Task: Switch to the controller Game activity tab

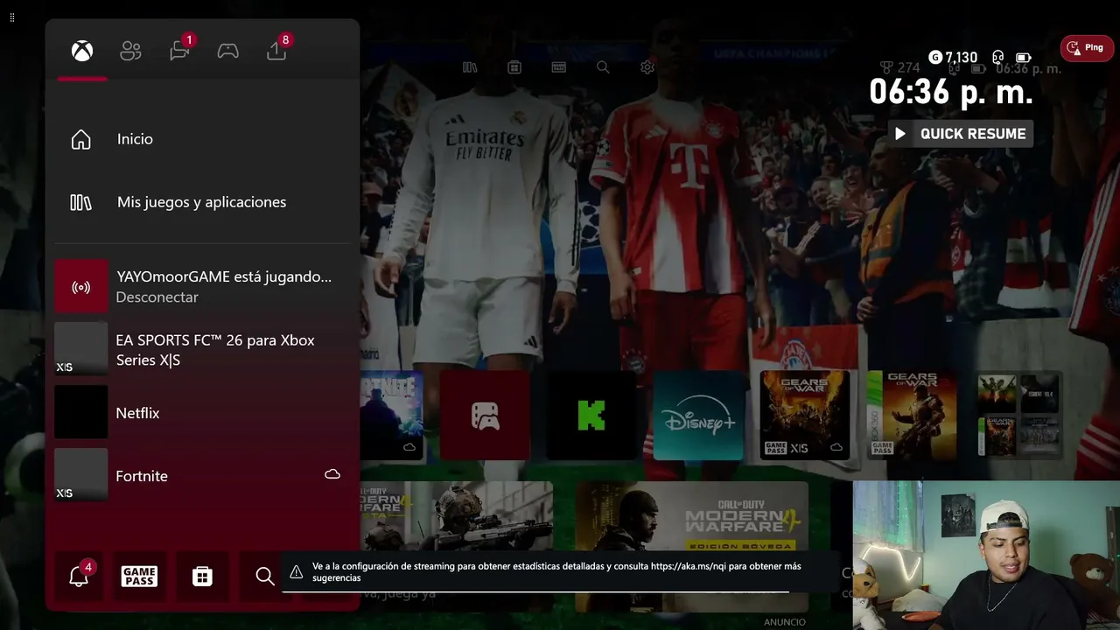Action: pos(227,52)
